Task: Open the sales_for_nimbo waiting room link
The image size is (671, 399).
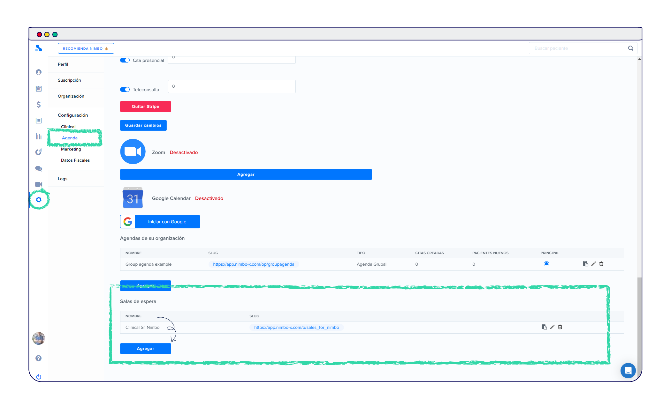Action: (x=296, y=327)
